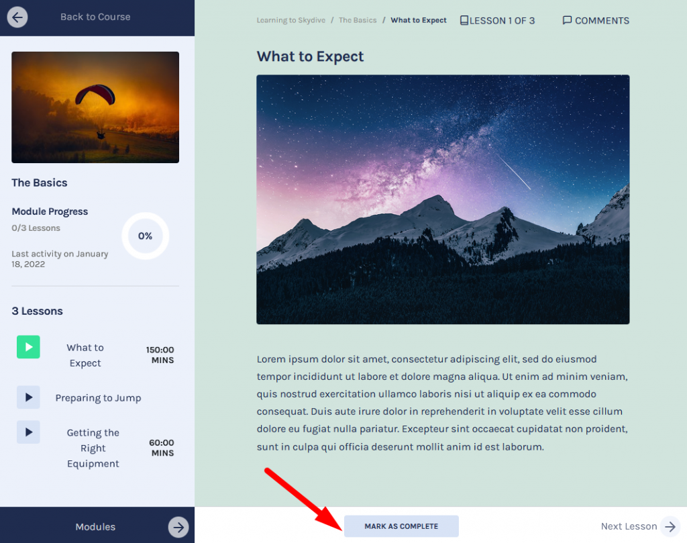Select Getting the Right Equipment lesson title

point(93,448)
